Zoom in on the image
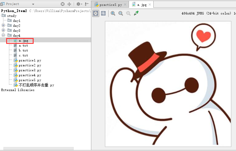Viewport: 236px width, 151px height. click(113, 13)
